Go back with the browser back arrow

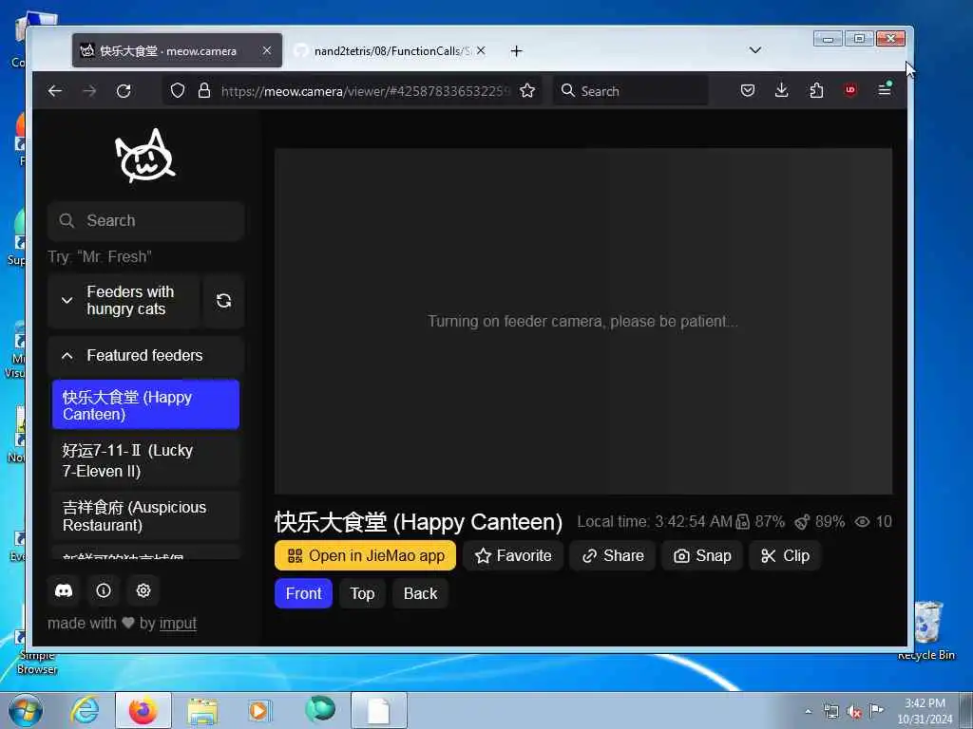[x=55, y=91]
